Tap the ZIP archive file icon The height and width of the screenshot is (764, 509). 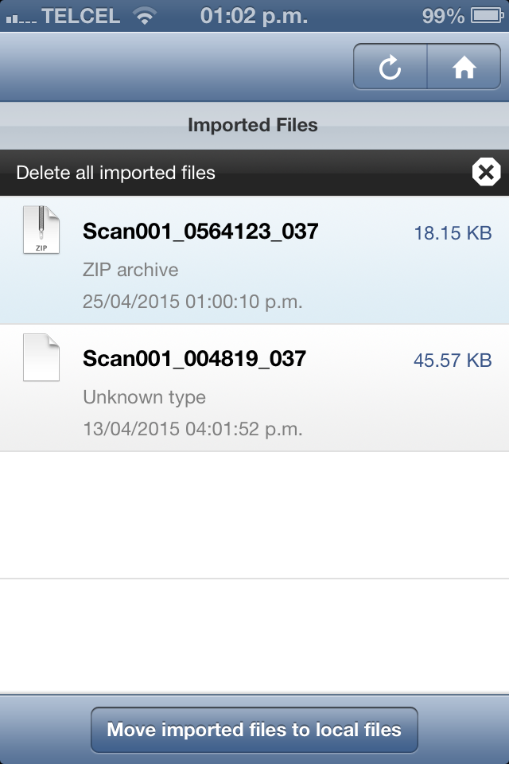[41, 231]
